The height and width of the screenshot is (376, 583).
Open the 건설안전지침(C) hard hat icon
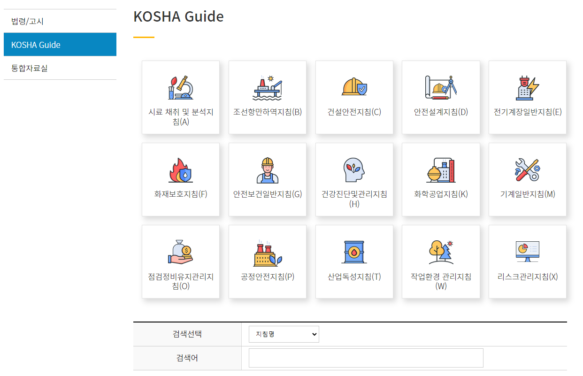(354, 97)
